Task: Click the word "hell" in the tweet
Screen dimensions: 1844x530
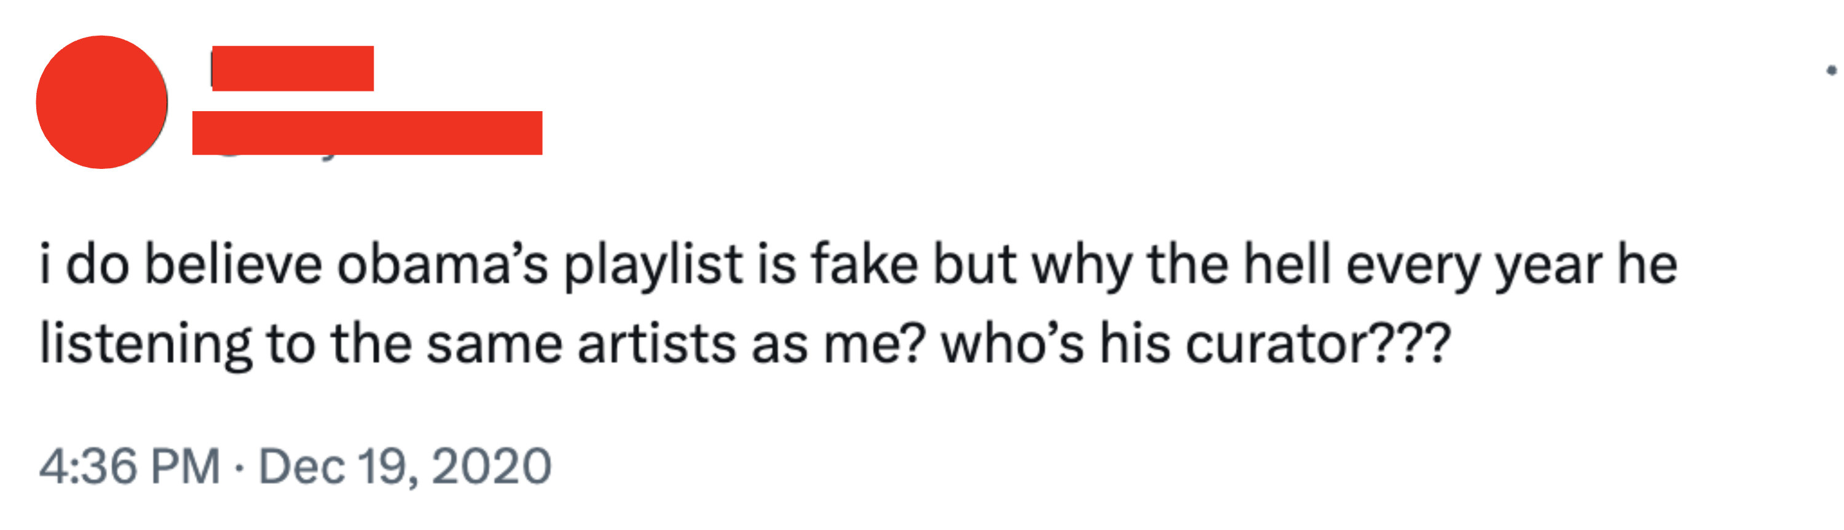Action: (1287, 265)
